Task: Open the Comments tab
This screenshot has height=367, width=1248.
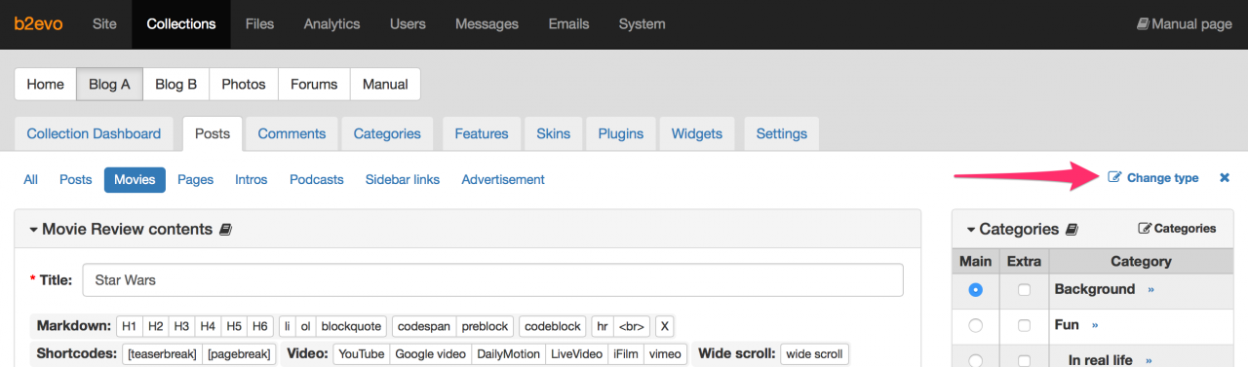Action: click(292, 134)
